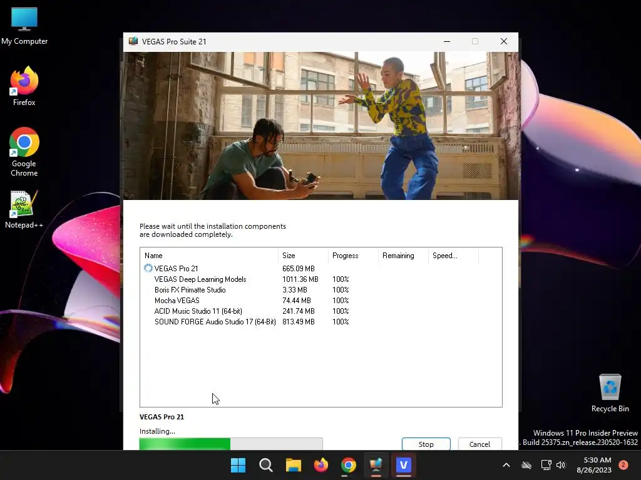Viewport: 641px width, 480px height.
Task: Cancel the VEGAS installation
Action: [479, 444]
